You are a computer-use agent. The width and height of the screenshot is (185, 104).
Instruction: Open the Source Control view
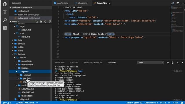click(5, 12)
